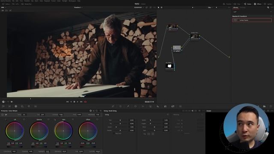Open the HDR wheels palette

click(x=22, y=106)
